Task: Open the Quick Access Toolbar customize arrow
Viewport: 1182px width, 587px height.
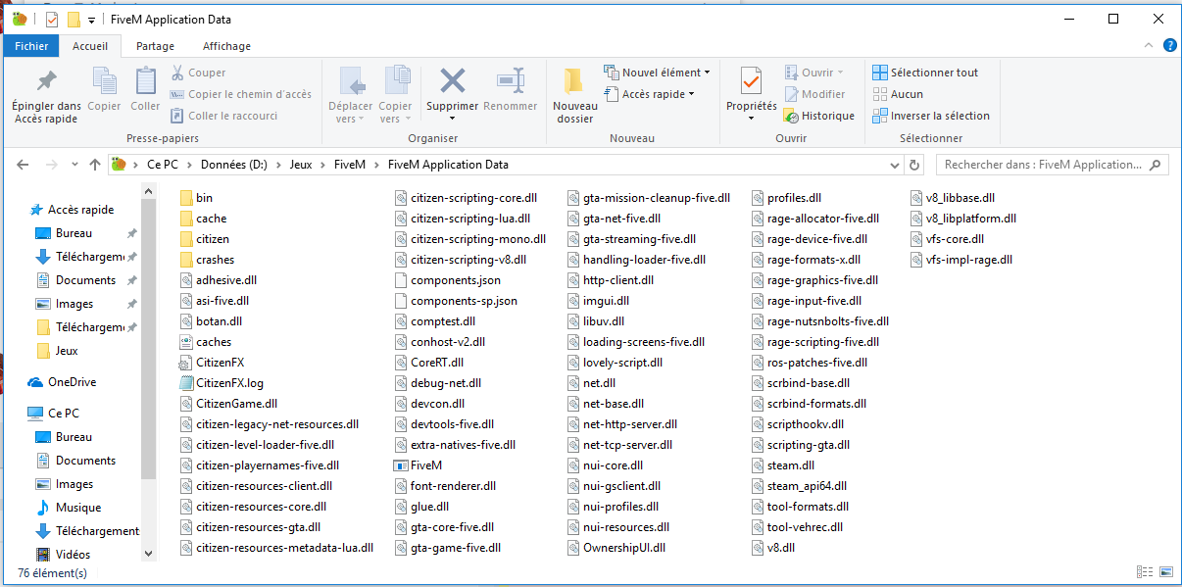Action: [x=91, y=20]
